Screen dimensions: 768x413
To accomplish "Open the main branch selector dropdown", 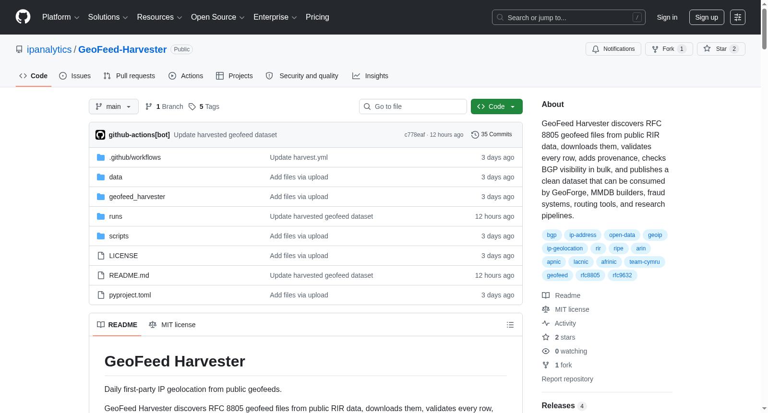I will 114,106.
